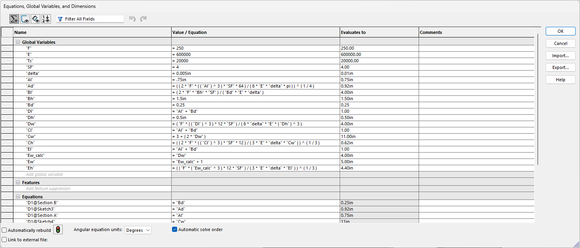This screenshot has width=580, height=248.
Task: Select the "F" global variable name
Action: pos(29,48)
